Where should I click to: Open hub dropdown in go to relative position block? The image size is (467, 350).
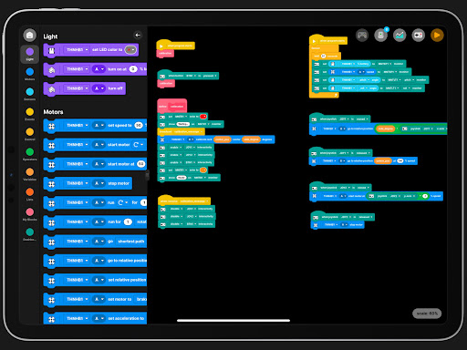78,261
